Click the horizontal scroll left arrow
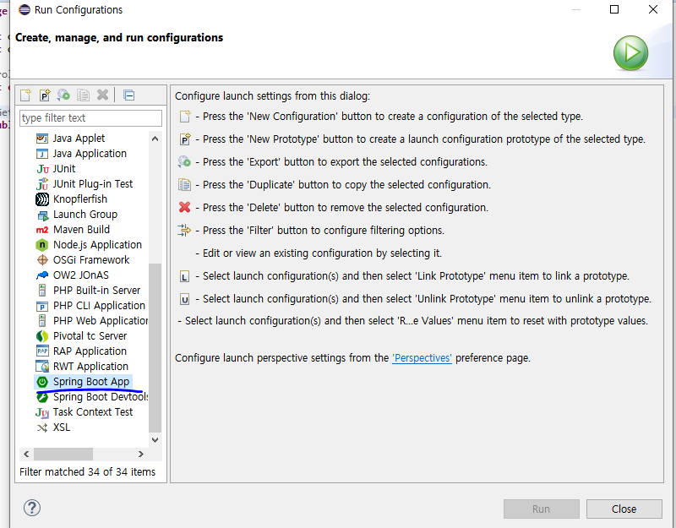The width and height of the screenshot is (676, 528). pos(26,455)
